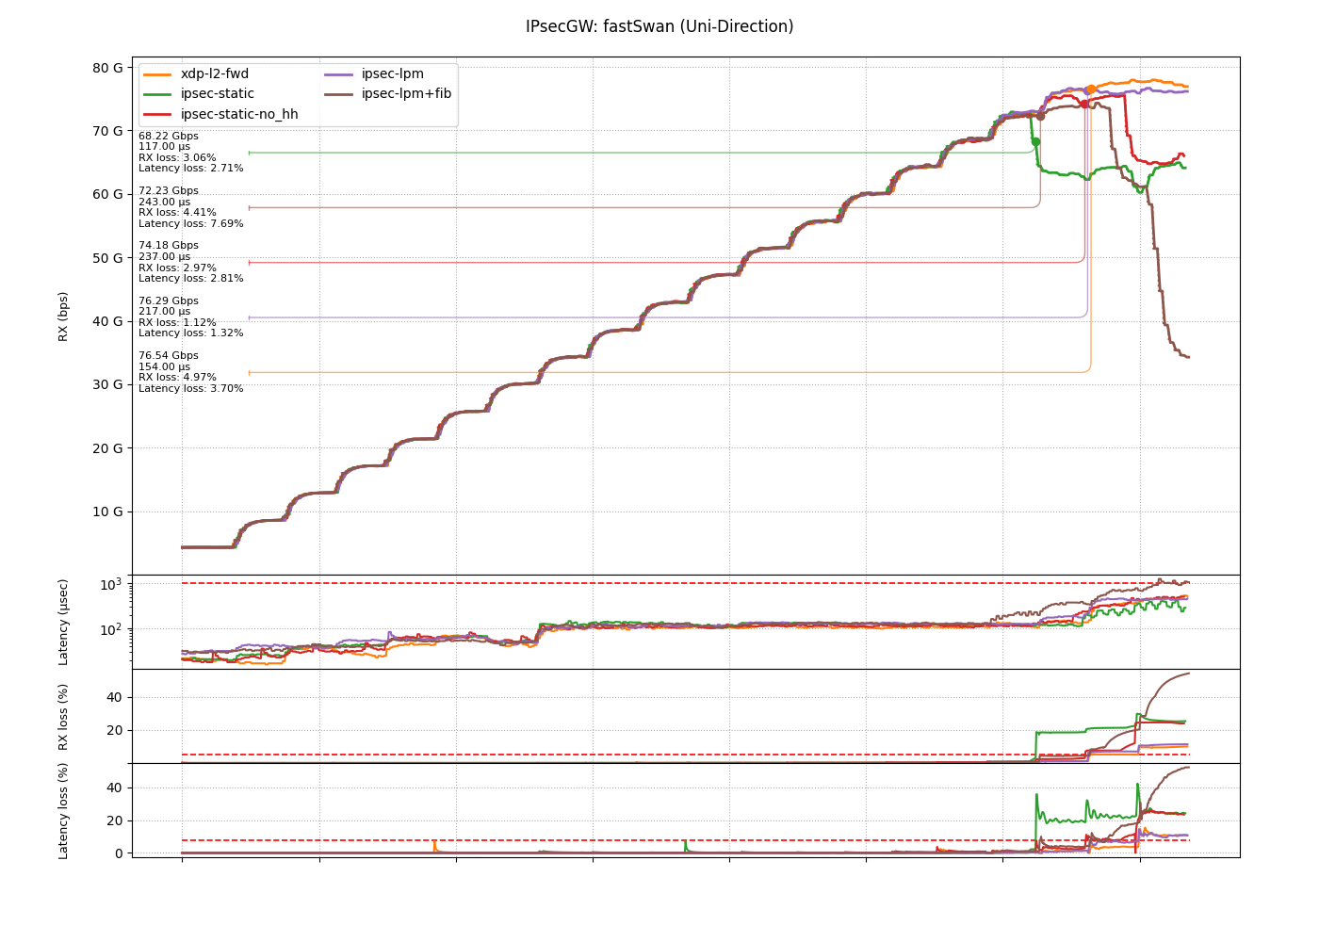The image size is (1319, 942).
Task: Click the 20 tick in the Latency loss panel
Action: click(x=115, y=820)
